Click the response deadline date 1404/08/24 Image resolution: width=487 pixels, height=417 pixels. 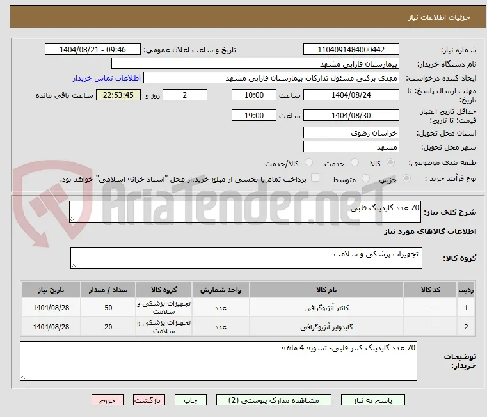point(351,95)
